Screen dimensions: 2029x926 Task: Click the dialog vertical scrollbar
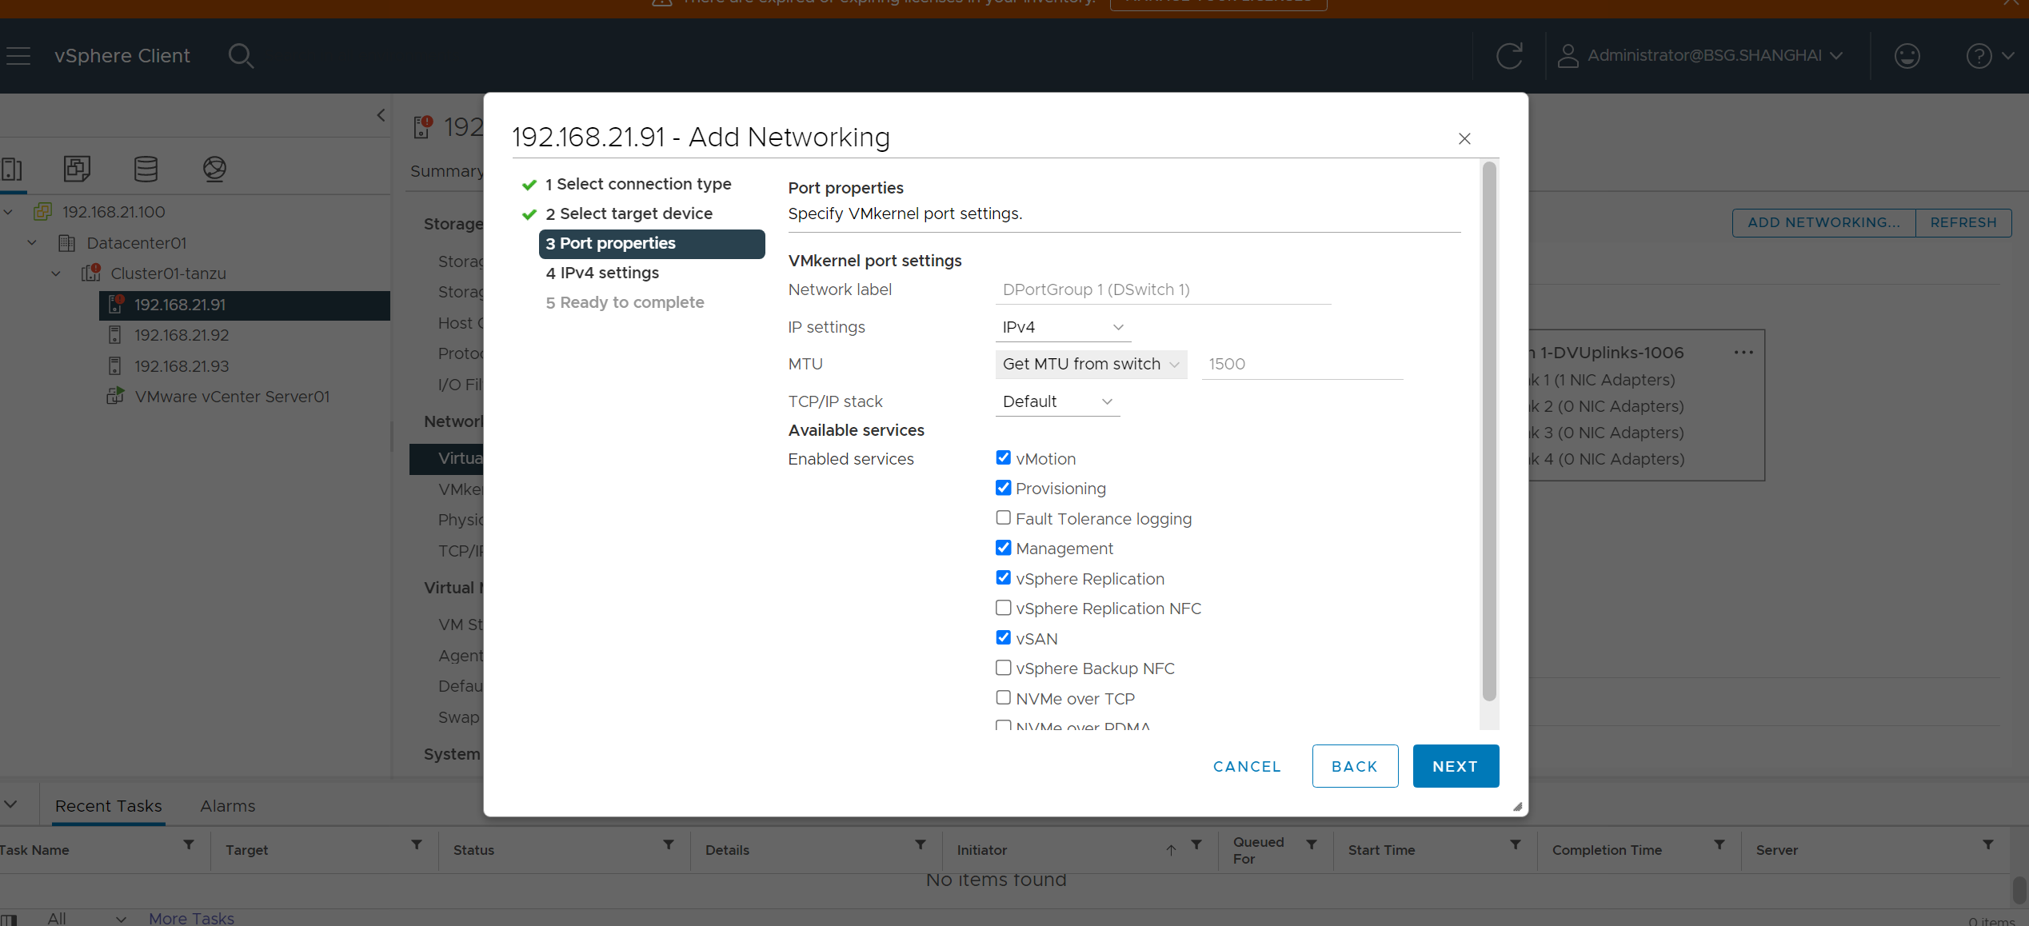pyautogui.click(x=1488, y=432)
